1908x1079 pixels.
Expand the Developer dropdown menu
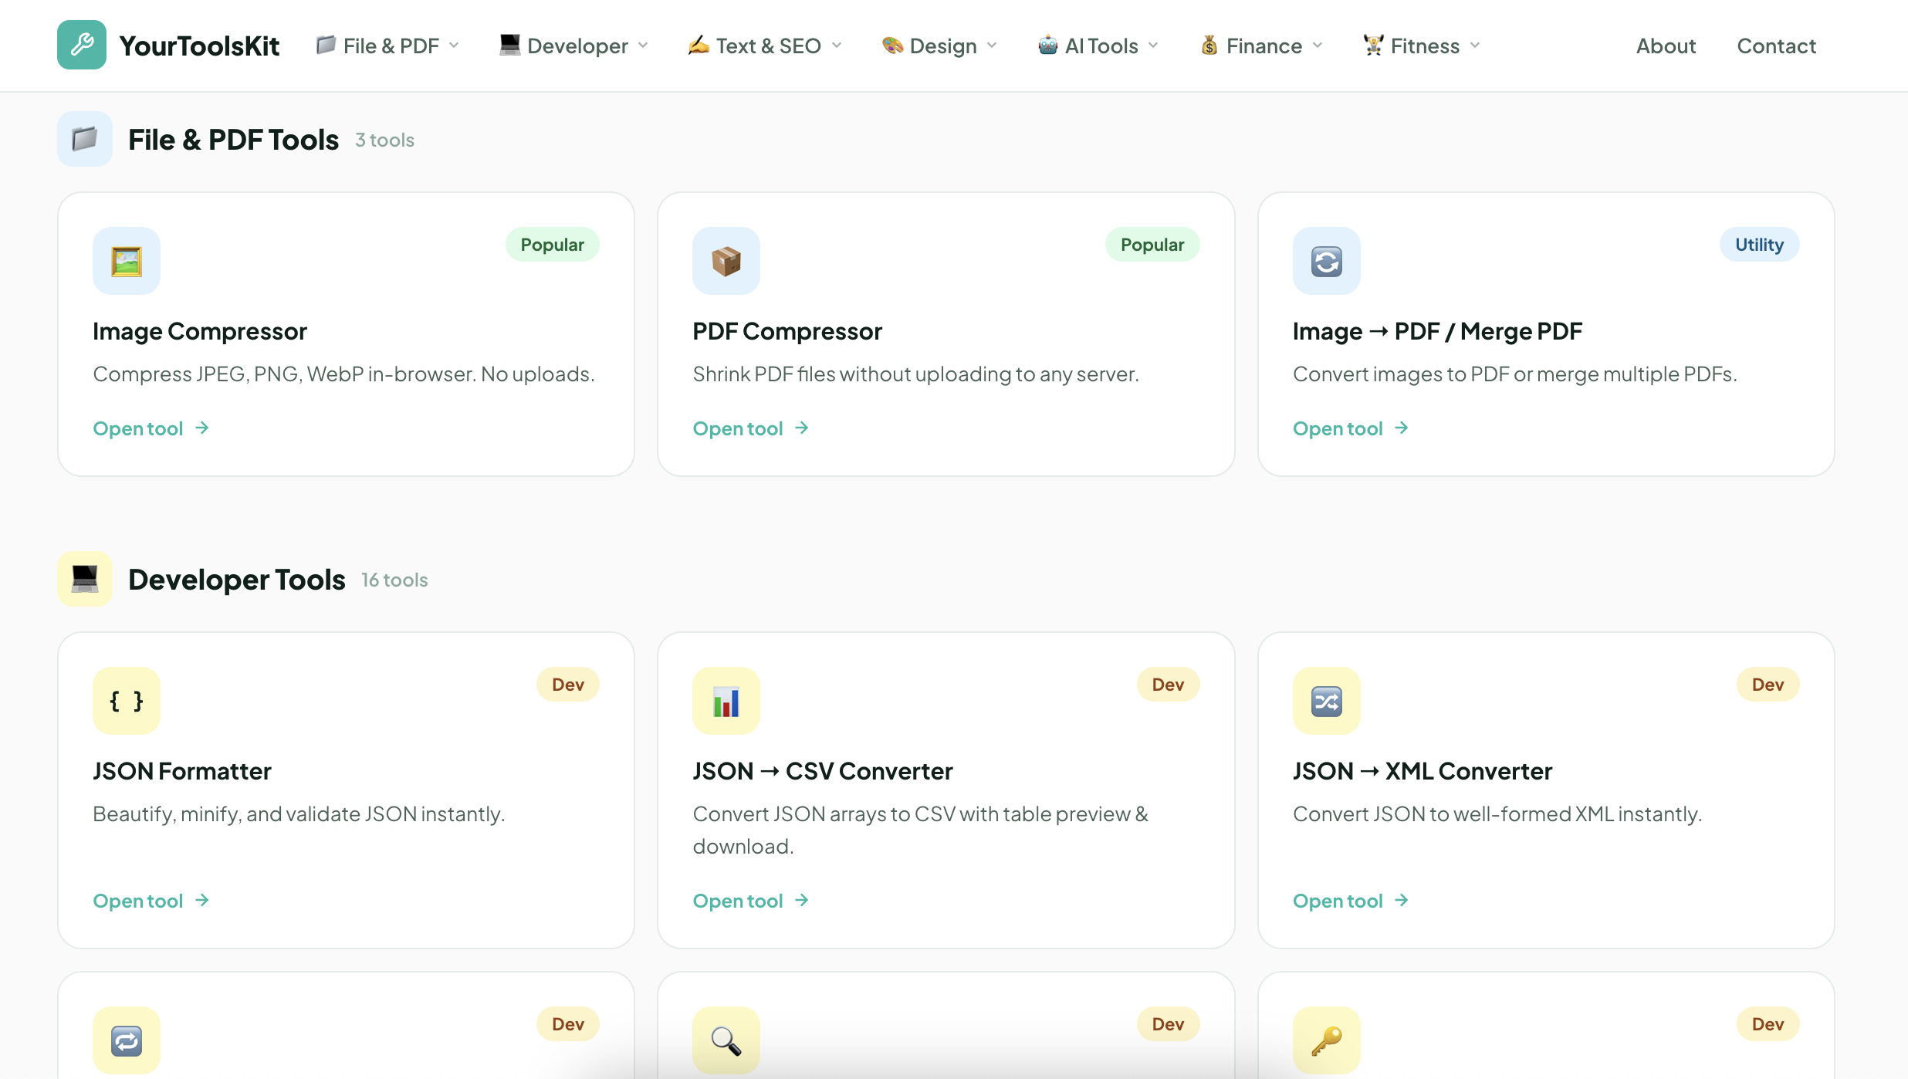point(574,46)
